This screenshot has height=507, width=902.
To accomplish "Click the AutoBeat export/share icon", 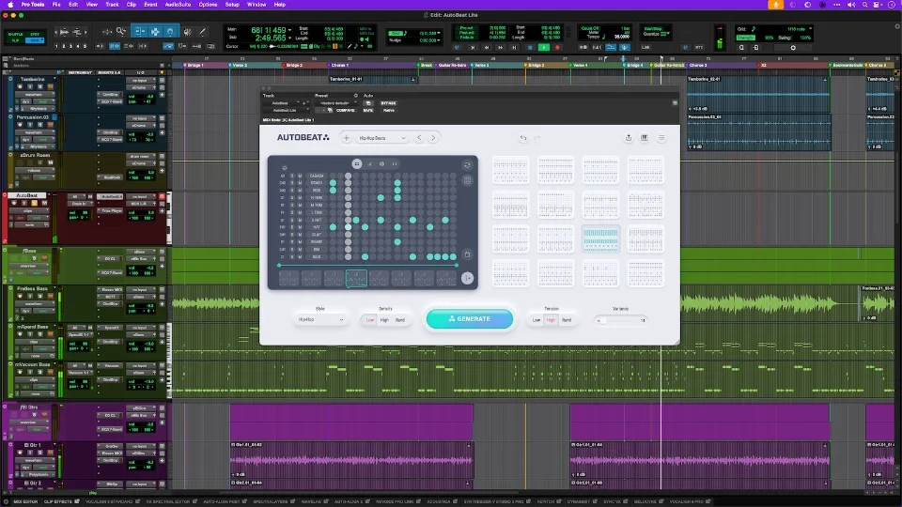I will pos(628,138).
